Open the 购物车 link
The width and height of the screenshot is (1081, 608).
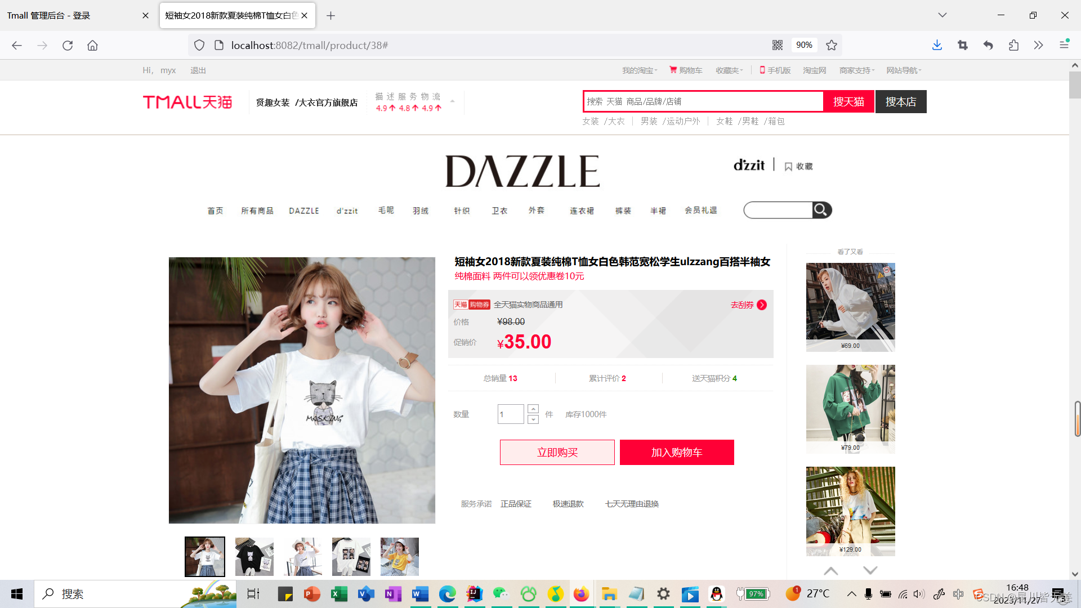(x=686, y=70)
